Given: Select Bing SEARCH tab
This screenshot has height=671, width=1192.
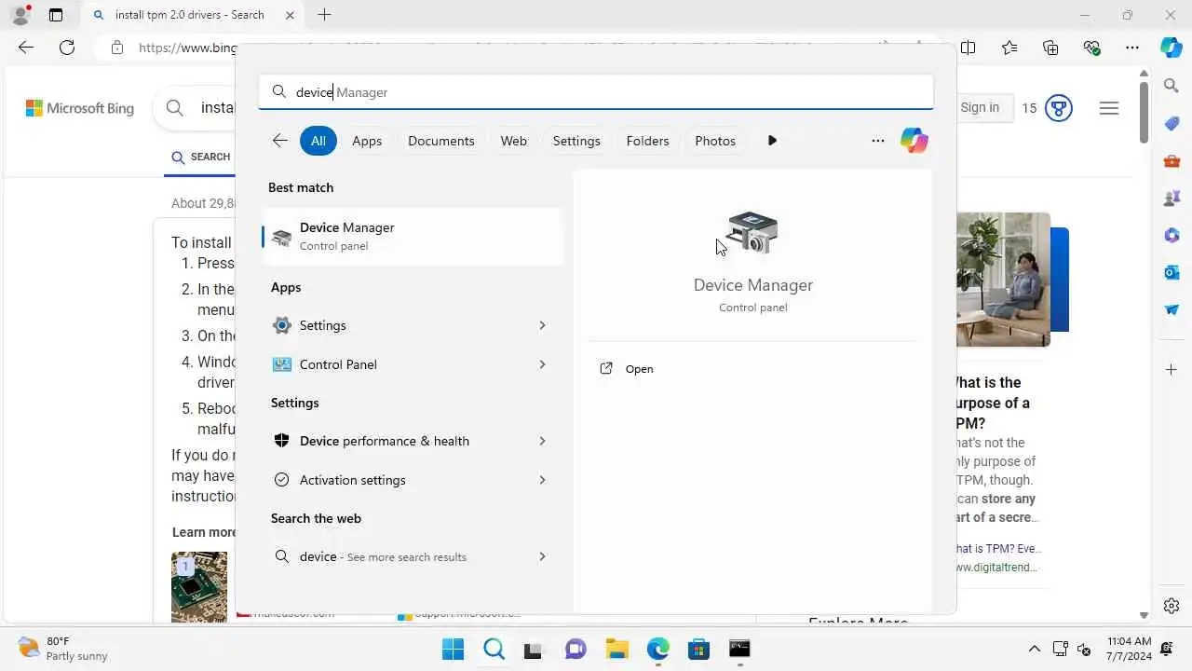Looking at the screenshot, I should coord(201,157).
